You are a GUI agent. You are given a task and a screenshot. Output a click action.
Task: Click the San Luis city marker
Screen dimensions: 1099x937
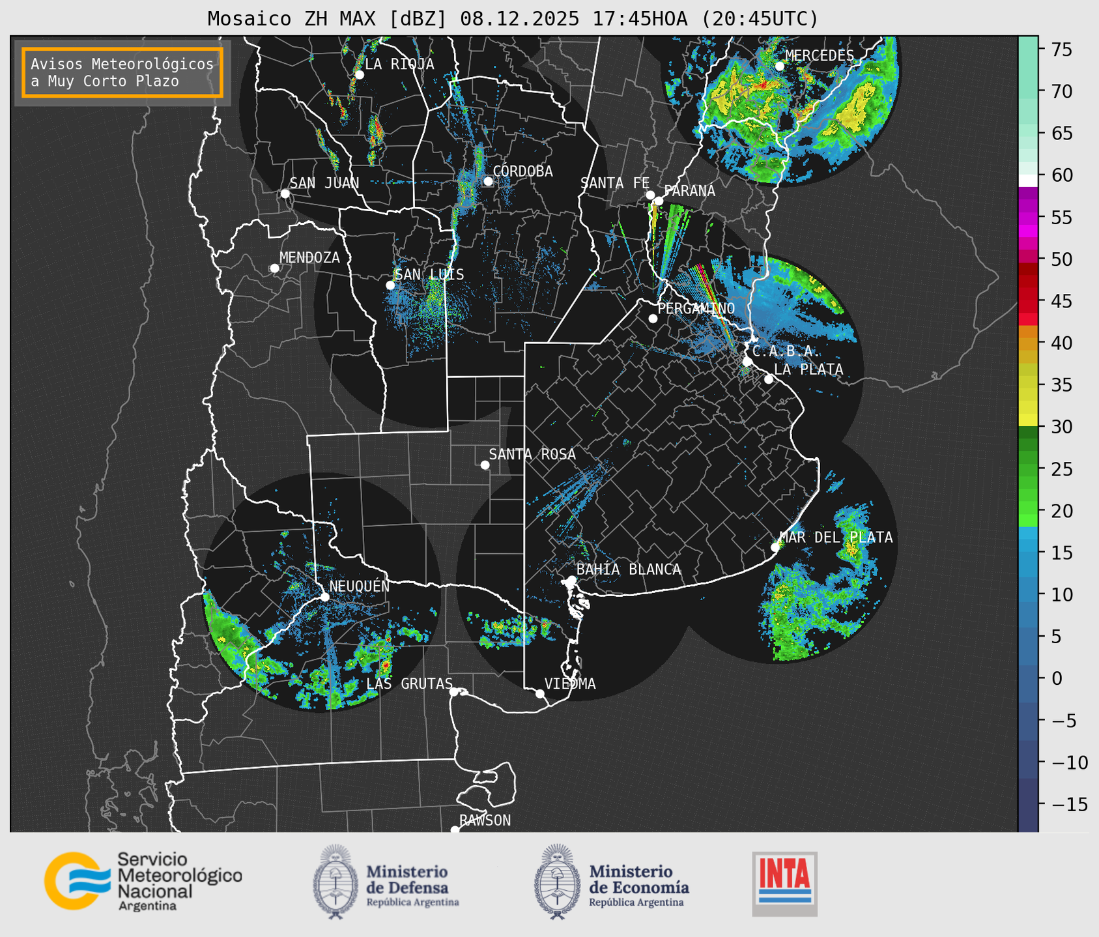(390, 285)
